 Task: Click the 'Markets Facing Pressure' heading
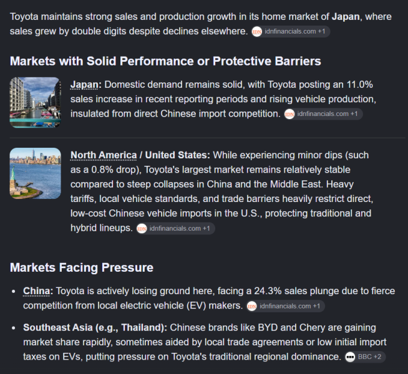82,267
